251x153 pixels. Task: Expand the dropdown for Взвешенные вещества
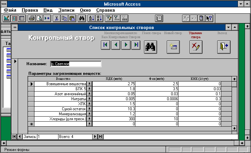coord(89,84)
